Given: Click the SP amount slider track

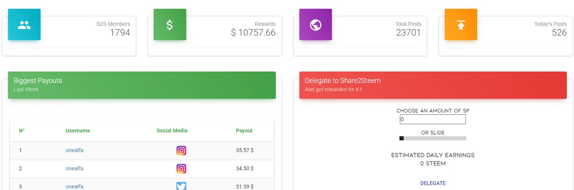Looking at the screenshot, I should point(433,139).
